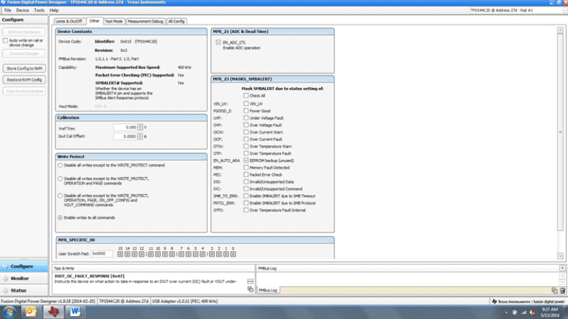Toggle User Scratch Pad bit 0
The image size is (568, 319).
(x=234, y=254)
